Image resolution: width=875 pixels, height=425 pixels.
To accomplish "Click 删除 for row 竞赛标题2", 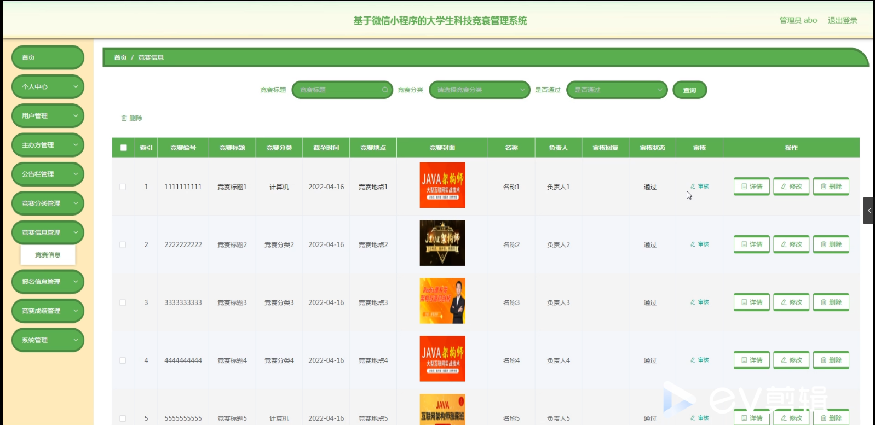I will pos(831,244).
